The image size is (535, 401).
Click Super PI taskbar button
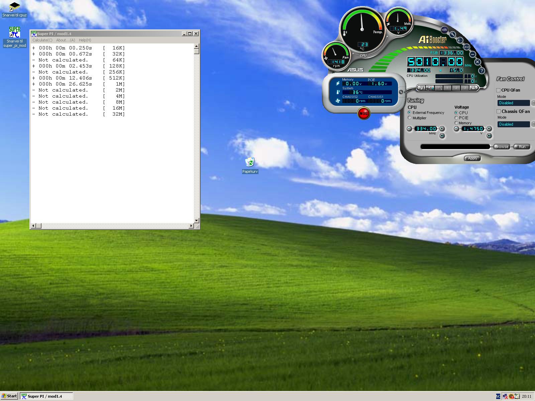point(46,396)
